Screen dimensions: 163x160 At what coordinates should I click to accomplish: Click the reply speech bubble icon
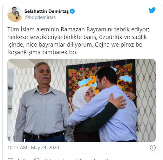point(37,159)
